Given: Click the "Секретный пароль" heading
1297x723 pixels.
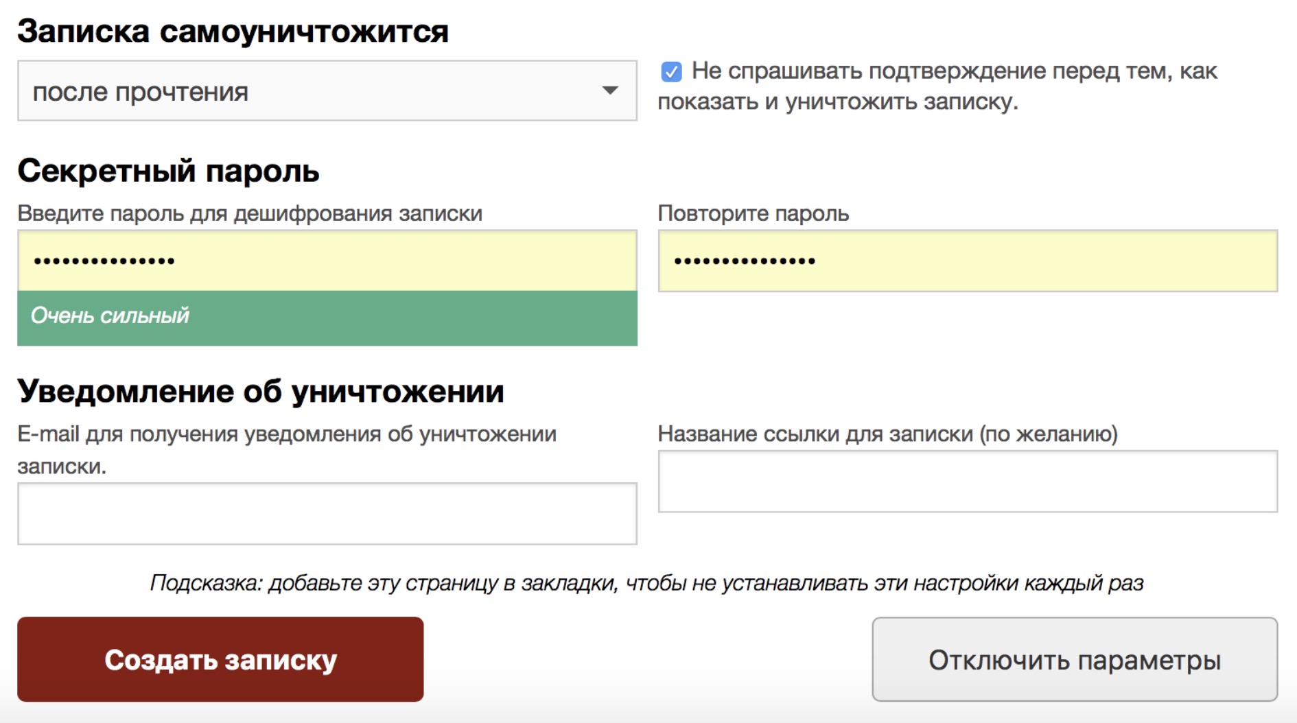Looking at the screenshot, I should point(168,171).
